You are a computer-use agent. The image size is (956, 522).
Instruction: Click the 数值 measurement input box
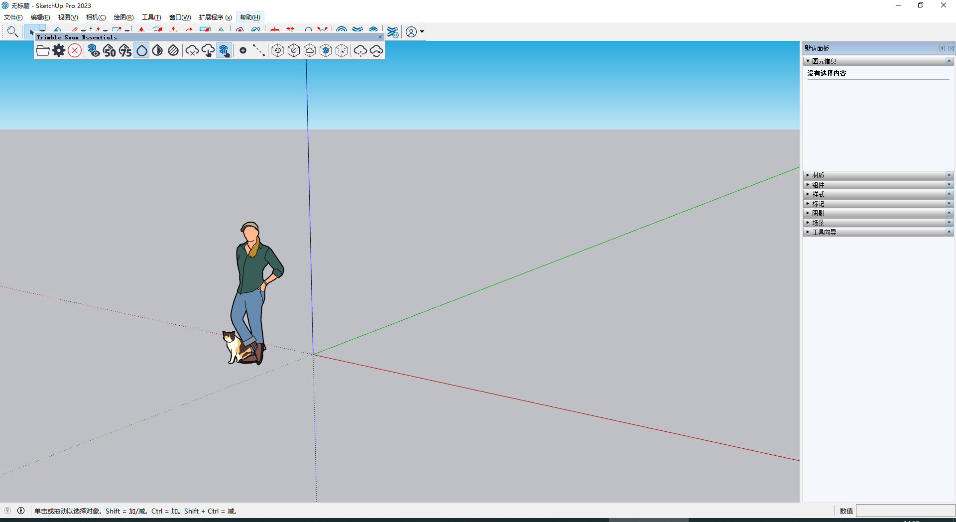coord(904,511)
